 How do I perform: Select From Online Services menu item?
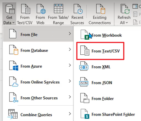(38, 81)
